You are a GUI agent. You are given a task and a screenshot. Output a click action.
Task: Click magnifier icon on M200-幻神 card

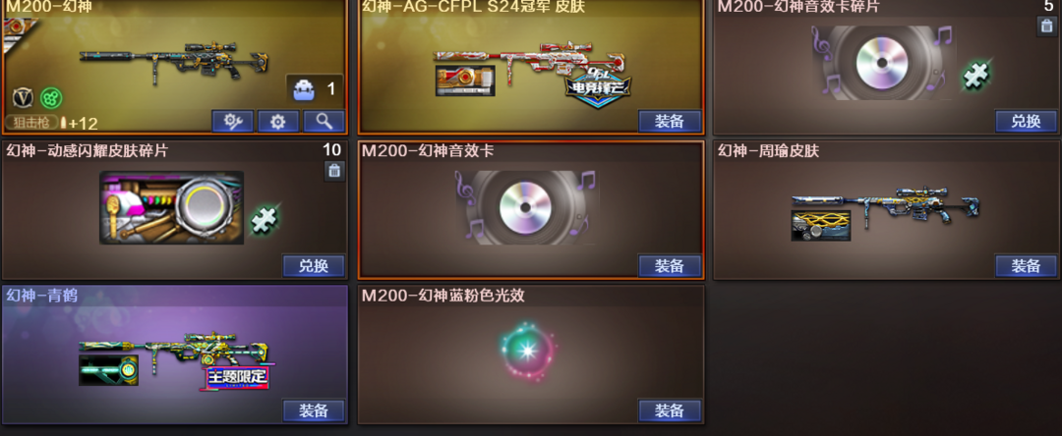pyautogui.click(x=324, y=122)
